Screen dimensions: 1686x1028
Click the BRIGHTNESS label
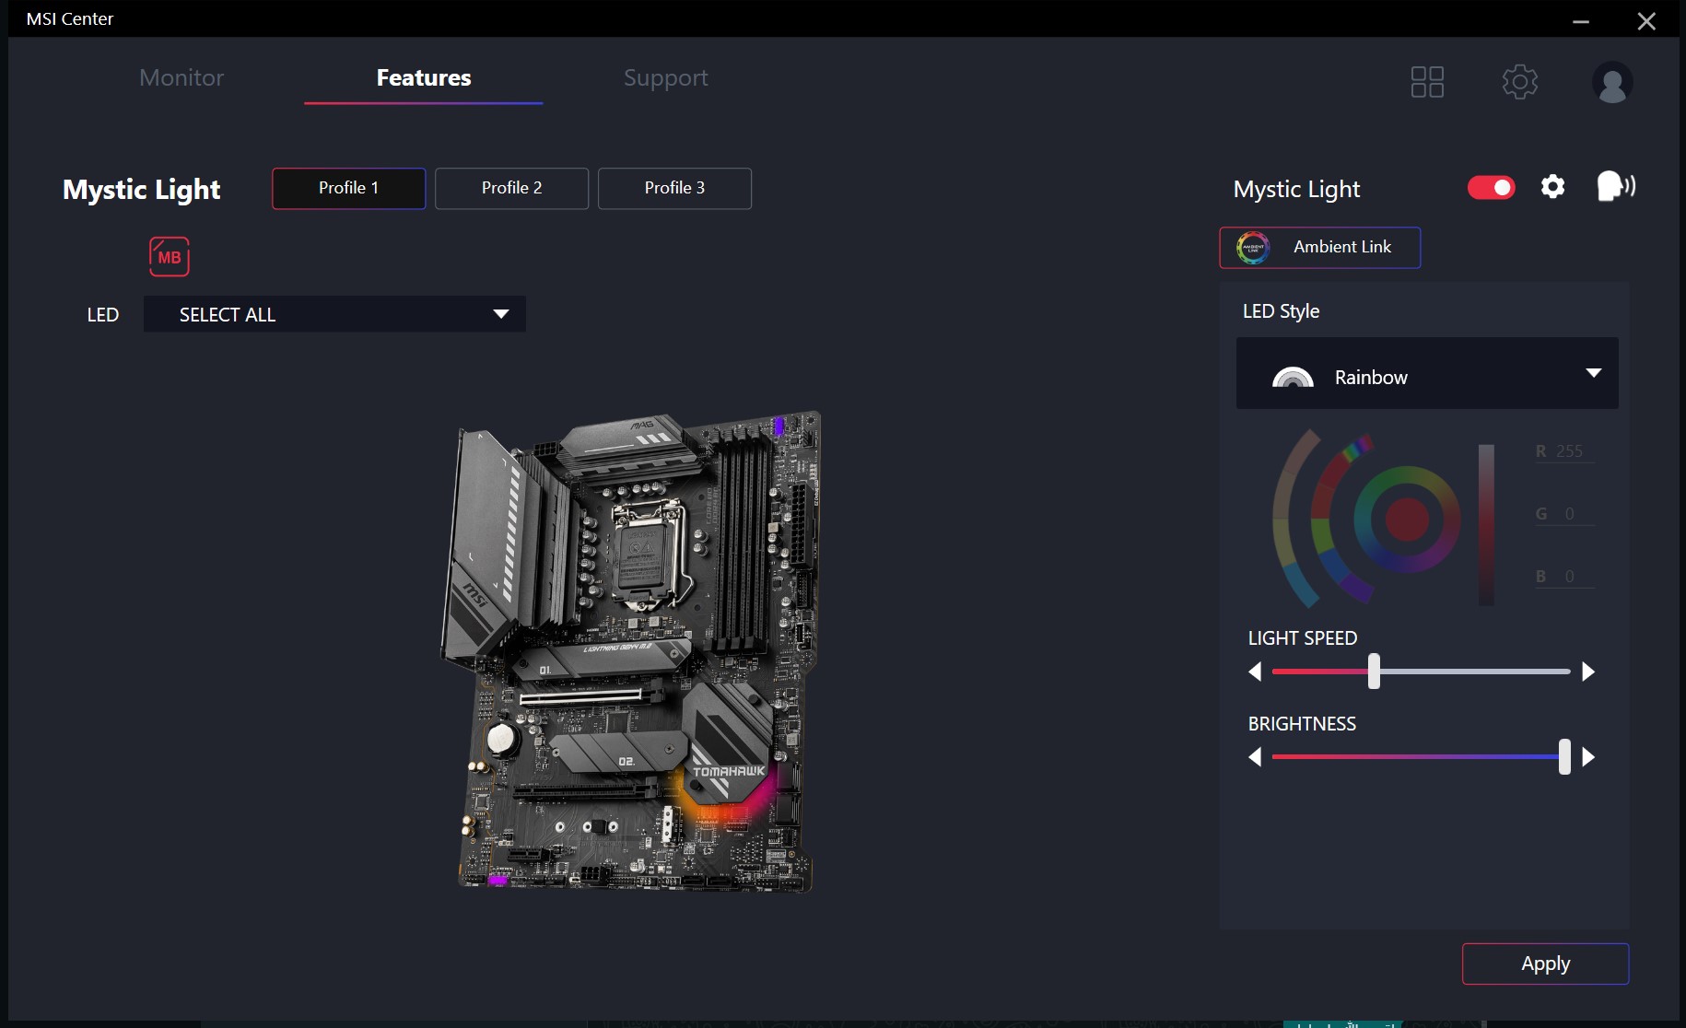1302,724
